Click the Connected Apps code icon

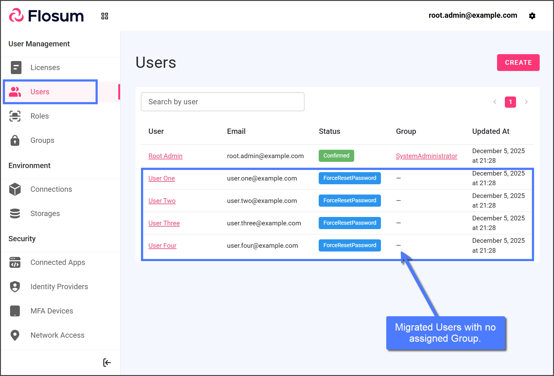pos(15,262)
